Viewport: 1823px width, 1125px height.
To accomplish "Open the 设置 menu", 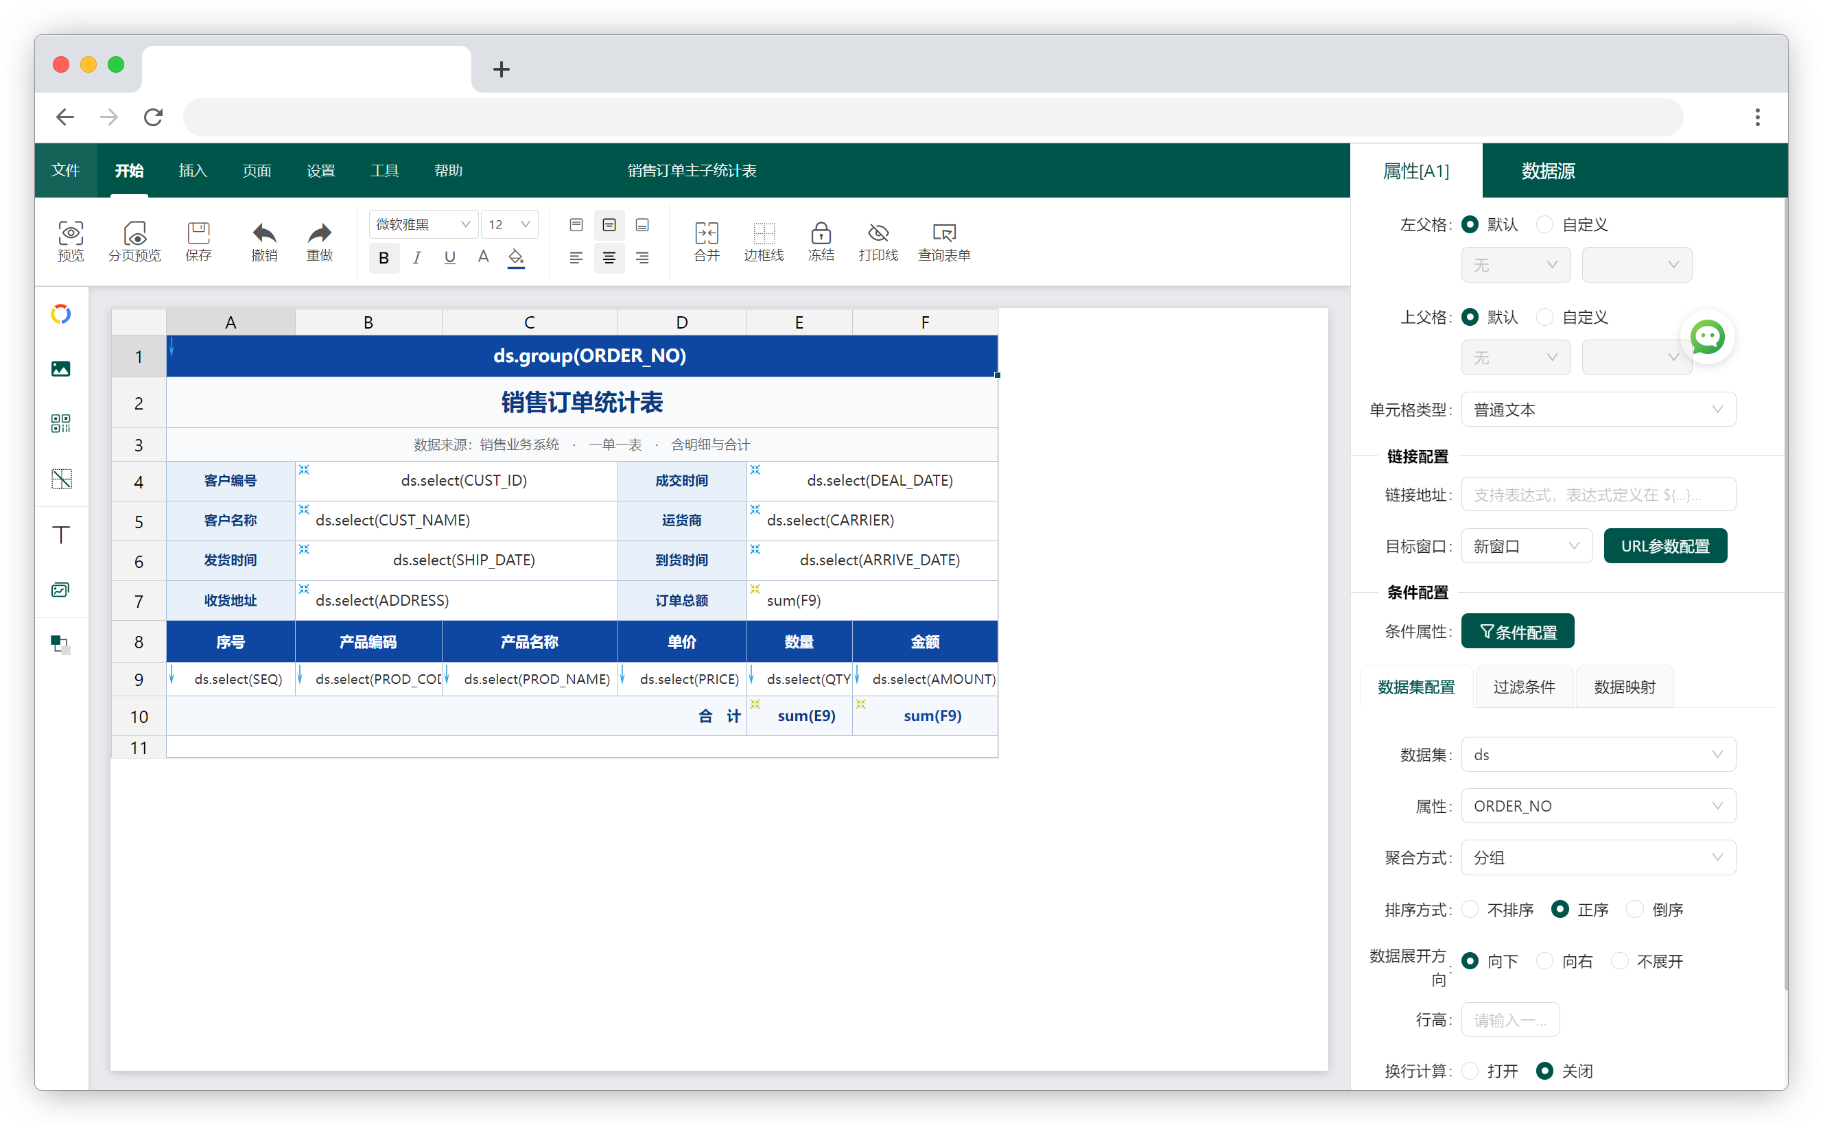I will coord(320,170).
